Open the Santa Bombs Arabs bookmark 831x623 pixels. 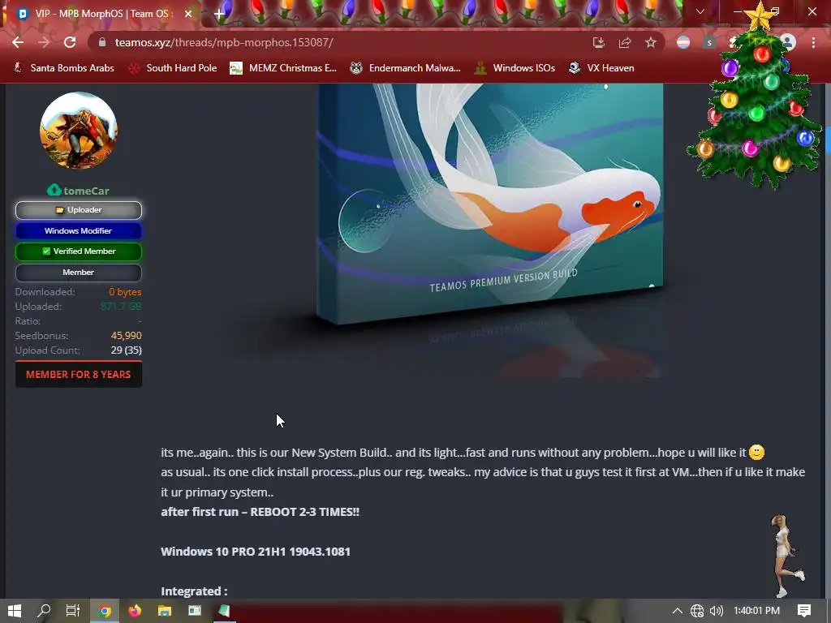[63, 68]
